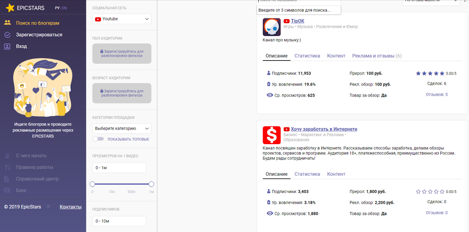Toggle the 'Показывать топовые' switch
Viewport: 469px width, 232px height.
(98, 139)
